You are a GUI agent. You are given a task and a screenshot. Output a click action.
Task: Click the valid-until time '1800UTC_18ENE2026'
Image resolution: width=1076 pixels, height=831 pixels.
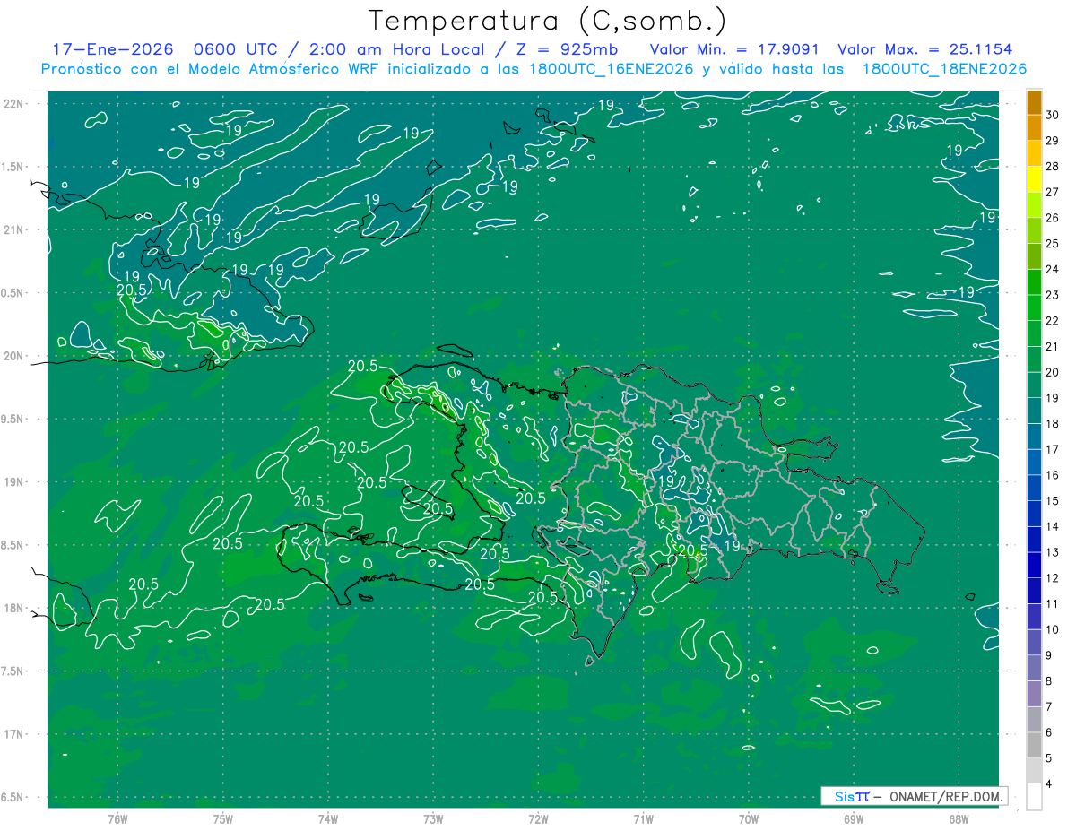click(x=943, y=69)
